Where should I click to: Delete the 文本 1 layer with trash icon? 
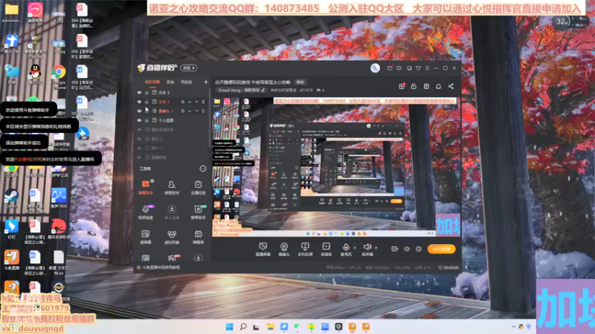203,102
